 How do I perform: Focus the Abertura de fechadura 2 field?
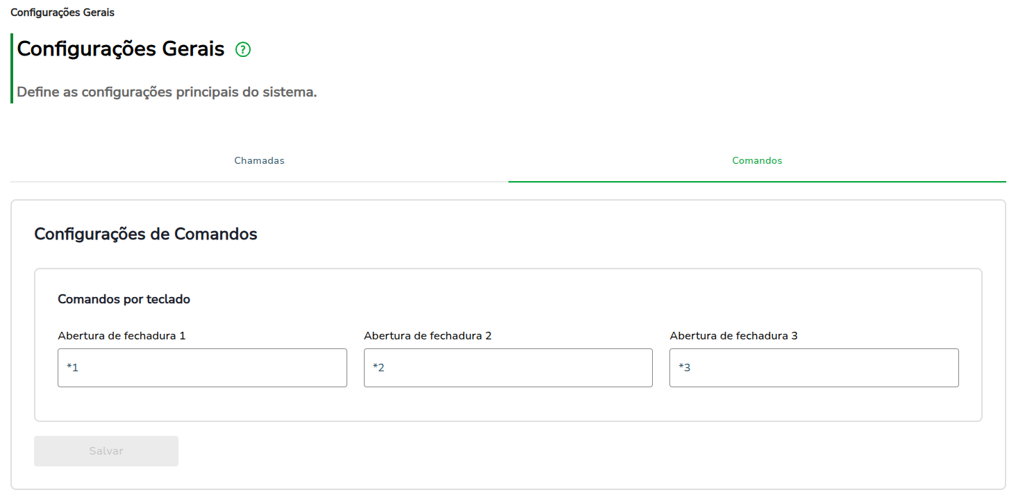tap(508, 368)
